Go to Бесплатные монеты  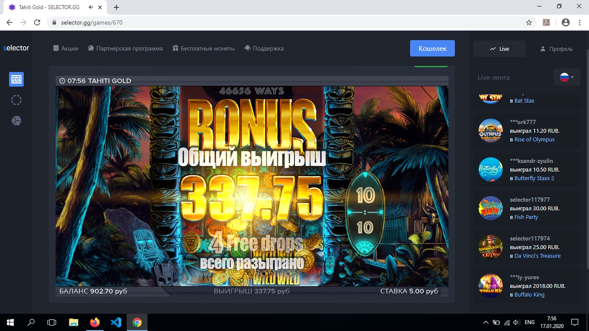click(x=203, y=48)
